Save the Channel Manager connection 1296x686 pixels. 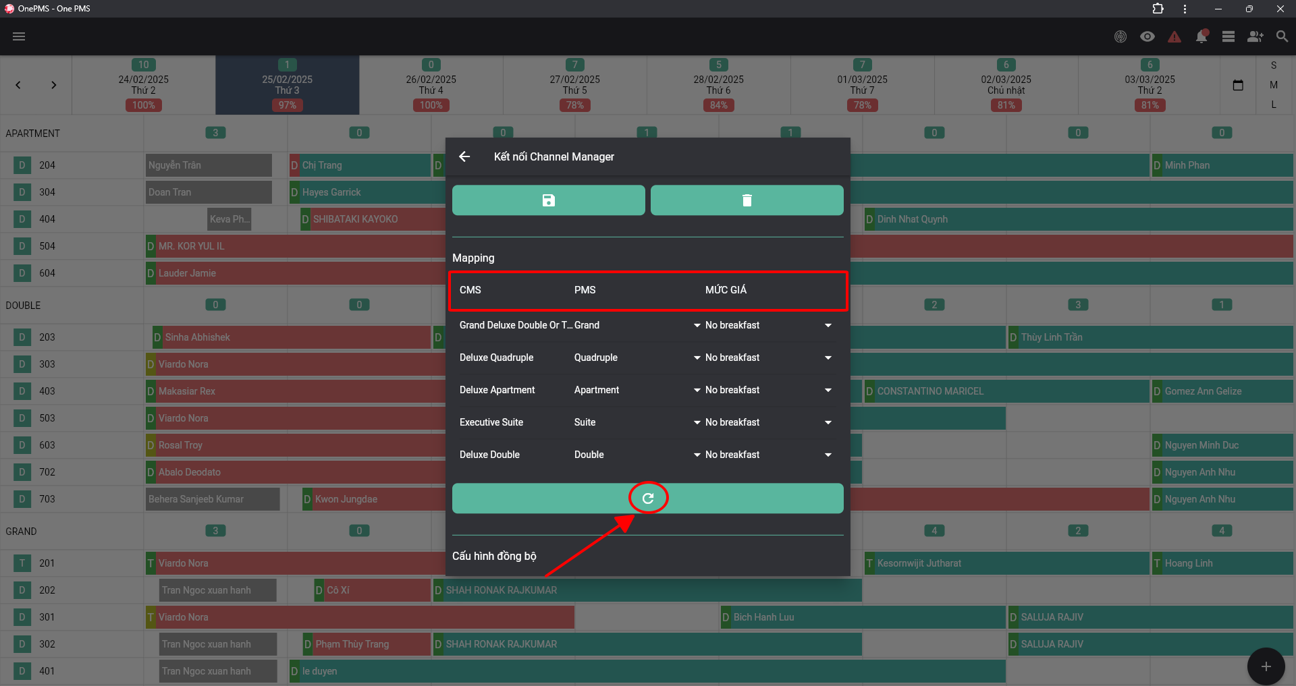(x=548, y=200)
